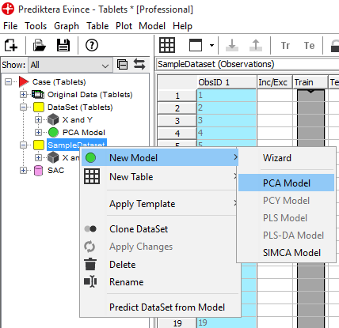Image resolution: width=339 pixels, height=328 pixels.
Task: Choose Clone DataSet in the context menu
Action: tap(139, 229)
